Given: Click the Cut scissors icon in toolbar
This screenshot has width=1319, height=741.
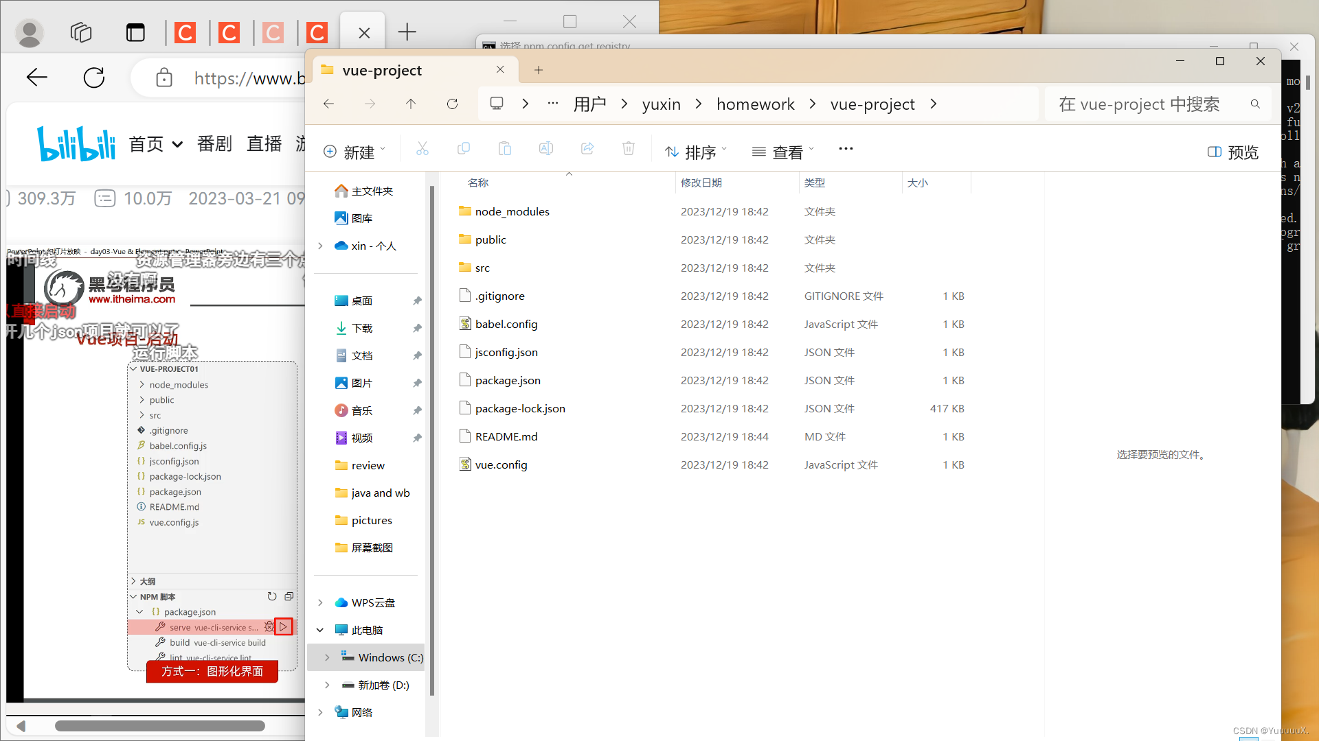Looking at the screenshot, I should [x=422, y=149].
